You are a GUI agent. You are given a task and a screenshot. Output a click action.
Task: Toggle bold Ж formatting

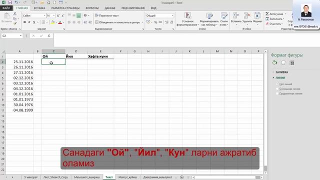[x=24, y=22]
